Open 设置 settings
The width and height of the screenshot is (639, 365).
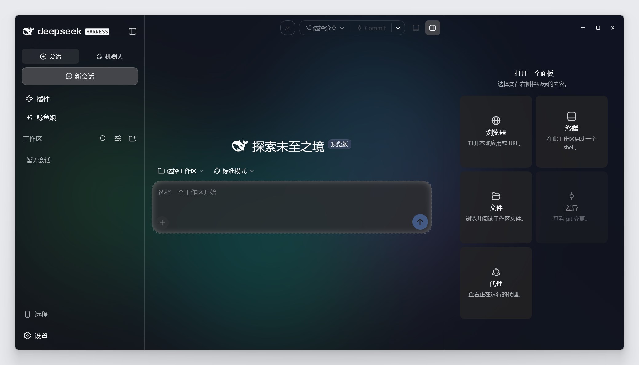coord(36,335)
